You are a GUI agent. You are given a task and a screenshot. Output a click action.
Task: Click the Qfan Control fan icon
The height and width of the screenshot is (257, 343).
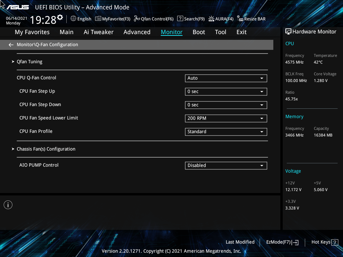click(x=137, y=19)
